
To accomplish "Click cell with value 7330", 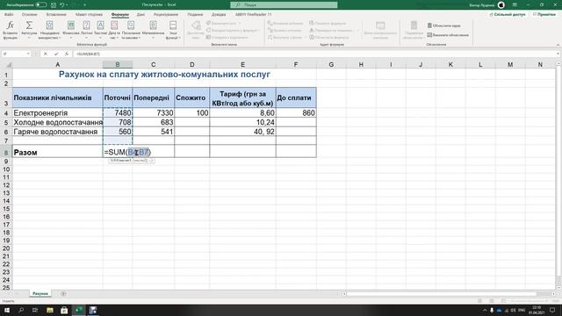I will 154,113.
